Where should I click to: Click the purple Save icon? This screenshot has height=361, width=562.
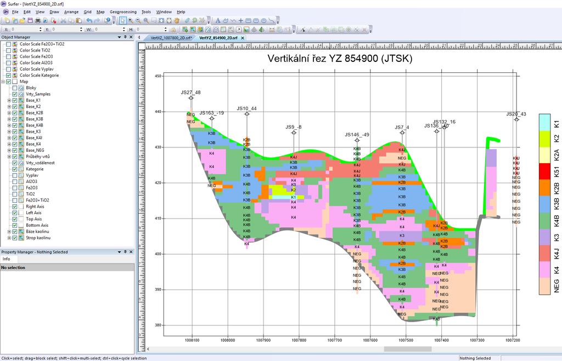tap(30, 20)
